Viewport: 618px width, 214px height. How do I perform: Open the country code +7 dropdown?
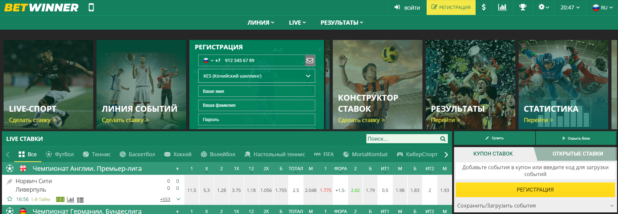point(212,60)
